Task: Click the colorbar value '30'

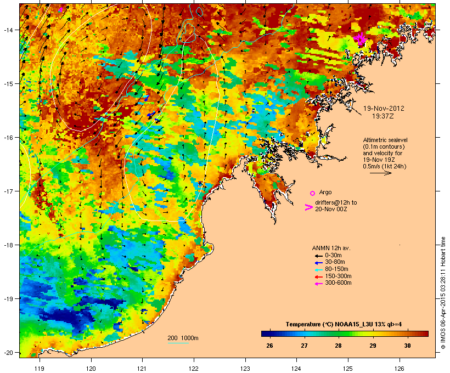Action: click(x=408, y=346)
